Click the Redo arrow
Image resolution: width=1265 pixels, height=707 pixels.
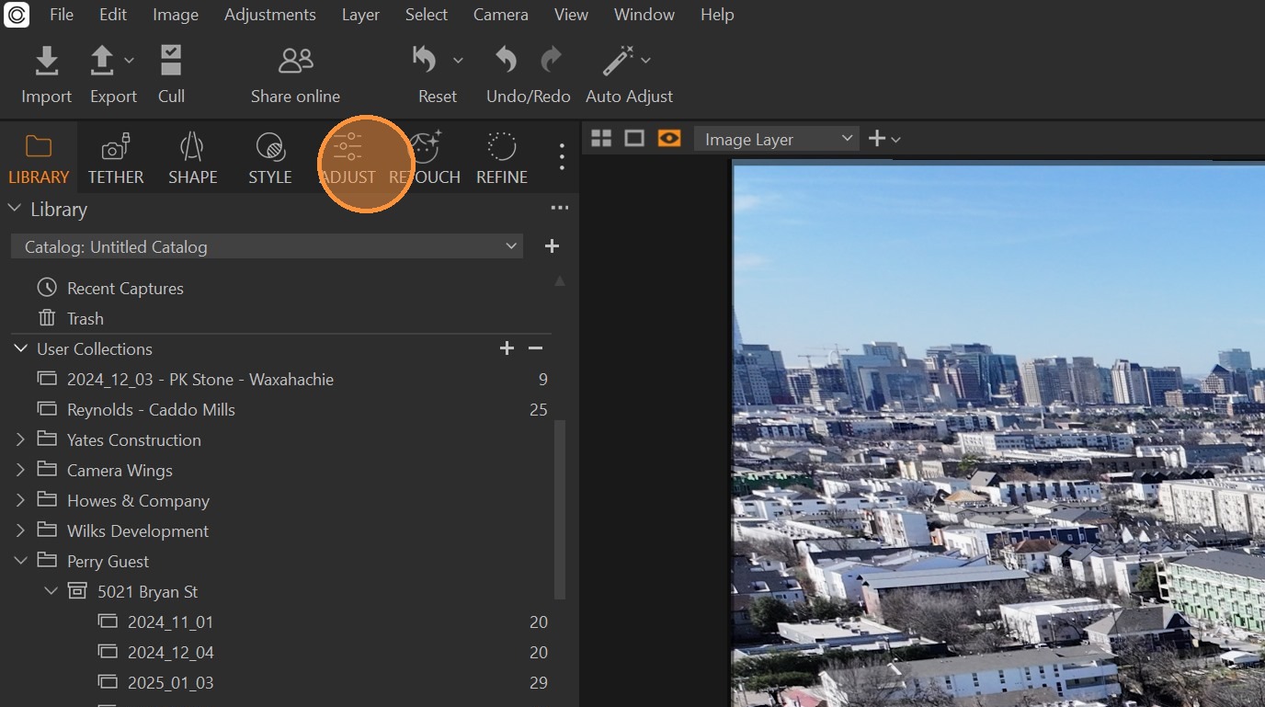[551, 61]
